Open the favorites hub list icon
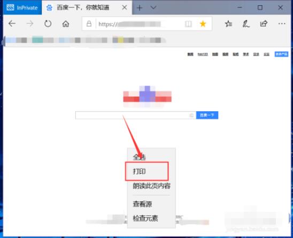 [228, 24]
